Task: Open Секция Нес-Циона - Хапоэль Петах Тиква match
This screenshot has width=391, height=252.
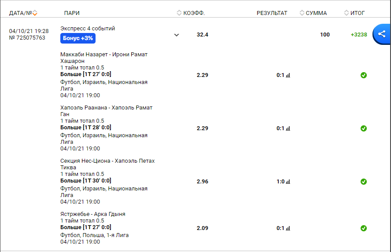Action: click(107, 164)
